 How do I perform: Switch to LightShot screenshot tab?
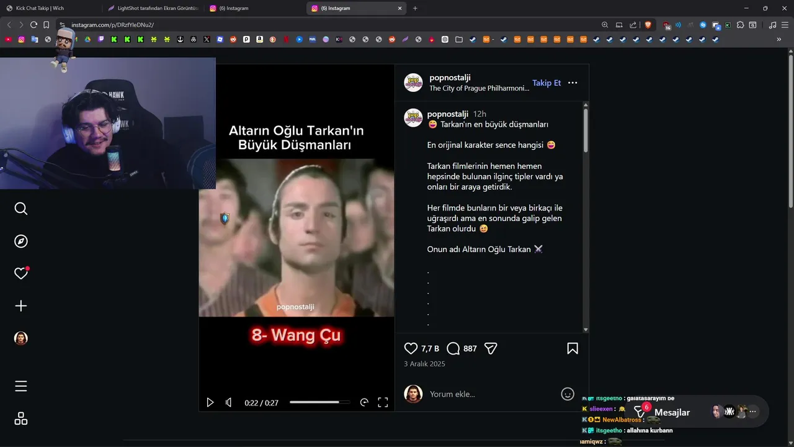click(153, 8)
